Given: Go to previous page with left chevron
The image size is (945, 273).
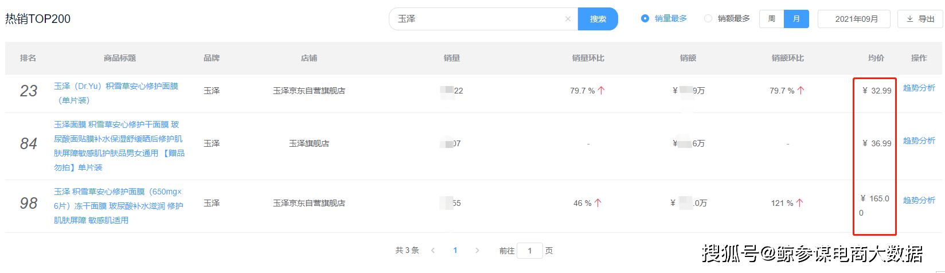Looking at the screenshot, I should pyautogui.click(x=433, y=251).
